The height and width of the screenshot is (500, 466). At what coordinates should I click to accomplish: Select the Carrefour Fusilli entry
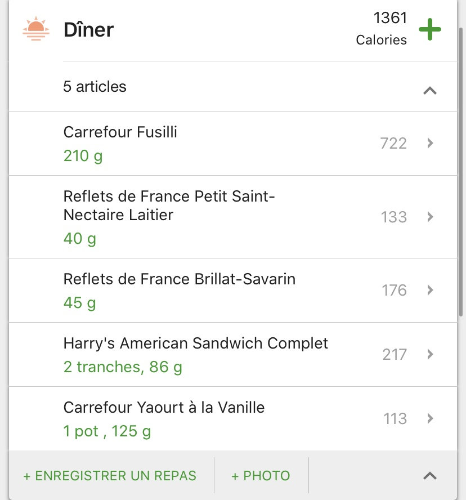pos(120,132)
